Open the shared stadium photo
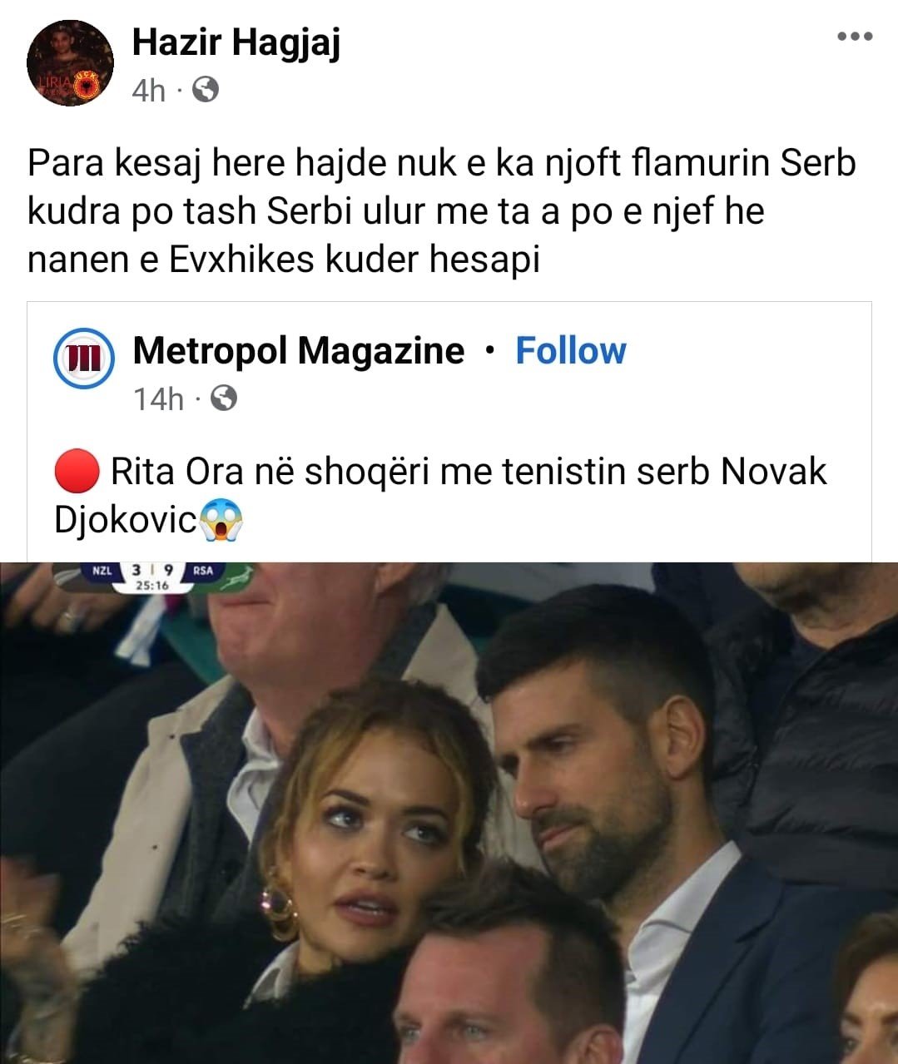 449,813
